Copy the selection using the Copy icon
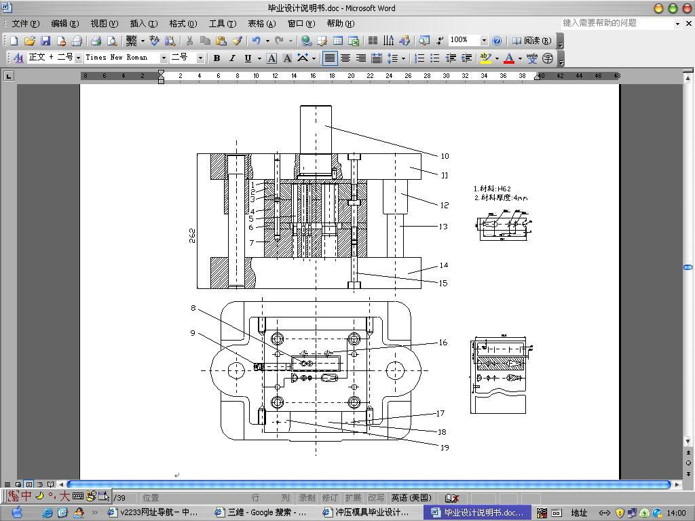695x521 pixels. [205, 41]
